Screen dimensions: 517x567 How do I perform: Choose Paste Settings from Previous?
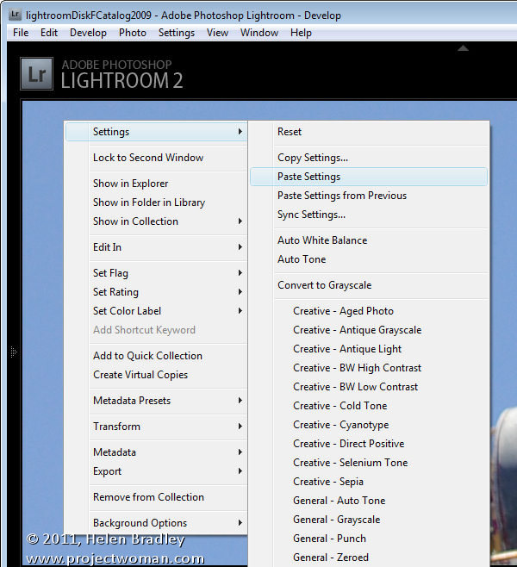click(369, 196)
